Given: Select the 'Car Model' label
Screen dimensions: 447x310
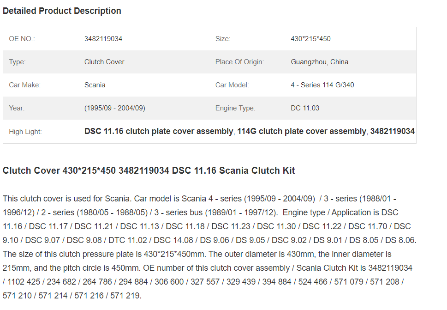Looking at the screenshot, I should (x=232, y=85).
